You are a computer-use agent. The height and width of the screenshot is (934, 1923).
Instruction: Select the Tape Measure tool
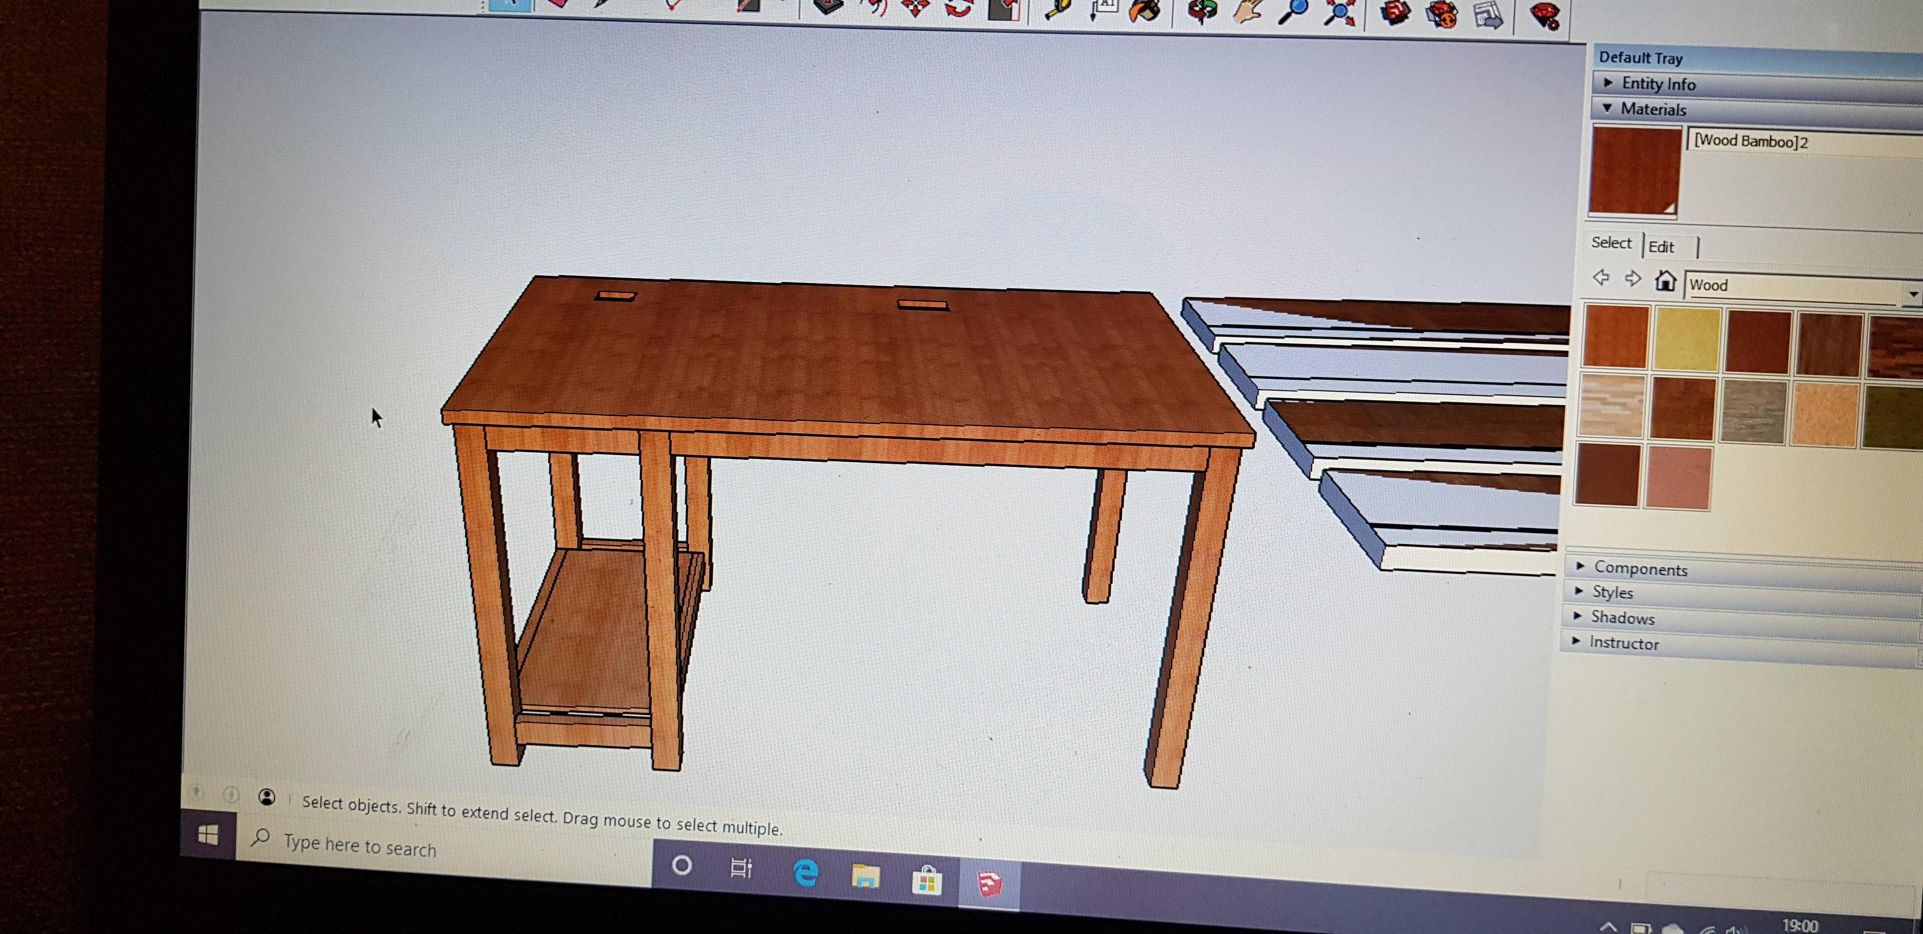tap(1058, 9)
